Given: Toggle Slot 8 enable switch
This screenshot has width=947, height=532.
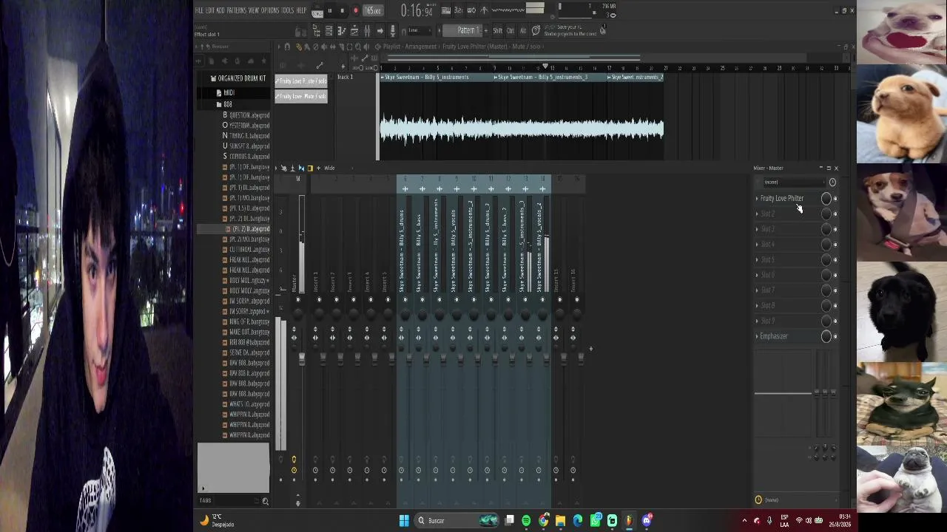Looking at the screenshot, I should tap(836, 306).
